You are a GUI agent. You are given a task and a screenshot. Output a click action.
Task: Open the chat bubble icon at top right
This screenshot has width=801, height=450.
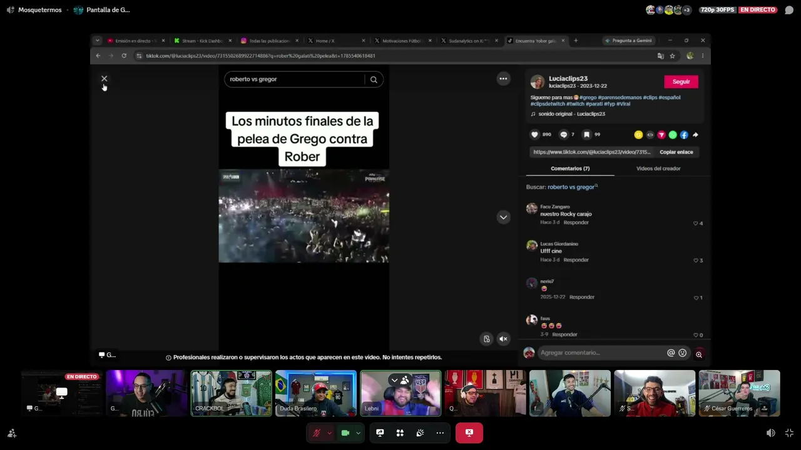[789, 10]
